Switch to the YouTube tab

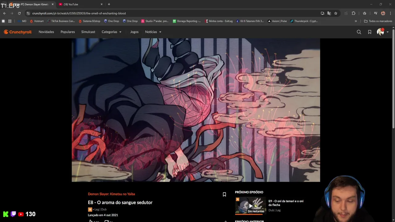pyautogui.click(x=80, y=4)
